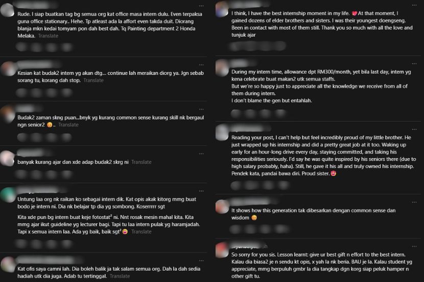
Task: Translate the 'Kat ofis saya camni' comment
Action: click(x=120, y=276)
